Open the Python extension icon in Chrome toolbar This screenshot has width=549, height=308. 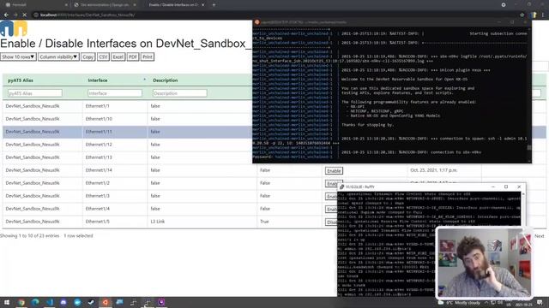(x=534, y=15)
